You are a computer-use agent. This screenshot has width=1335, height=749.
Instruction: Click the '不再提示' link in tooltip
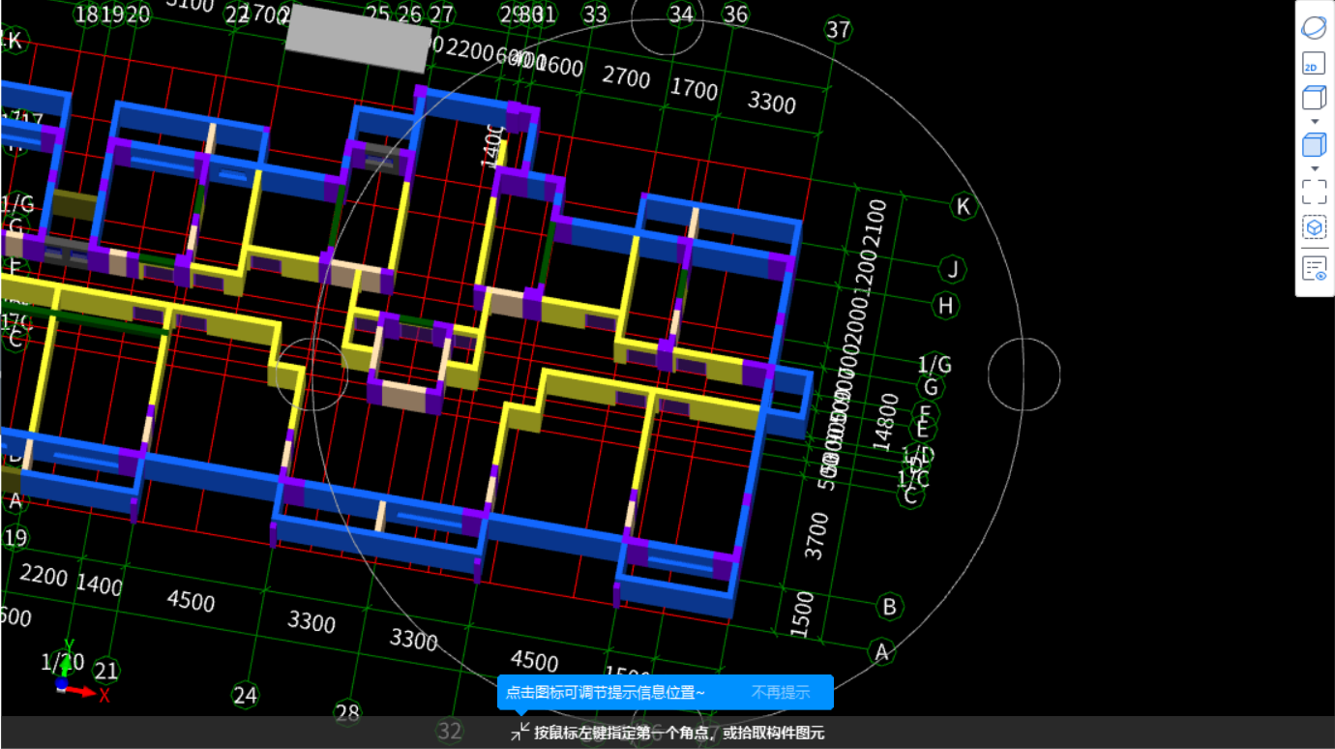click(781, 692)
